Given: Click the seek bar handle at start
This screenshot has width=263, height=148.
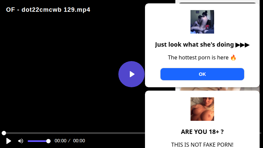Looking at the screenshot, I should pos(4,133).
